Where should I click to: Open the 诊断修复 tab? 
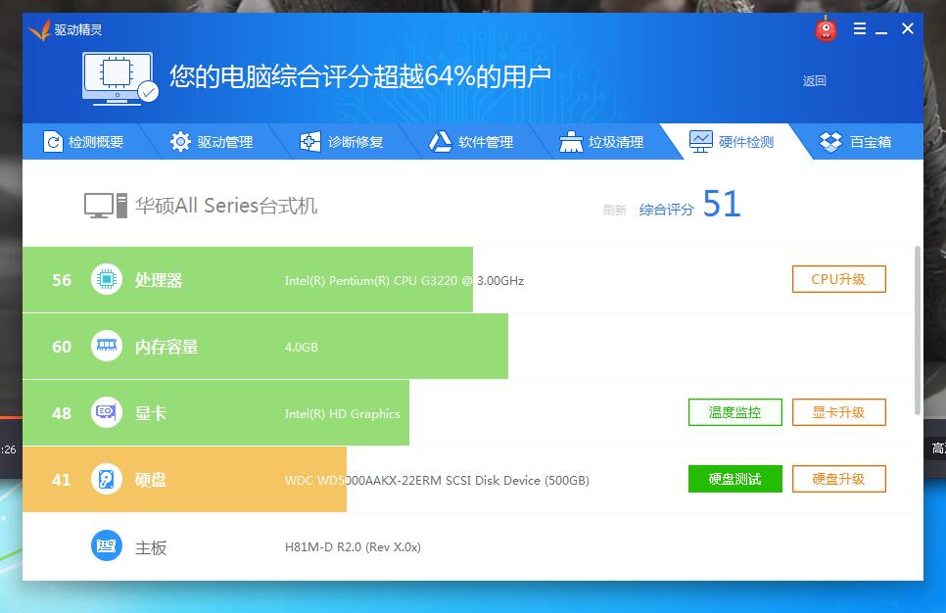pyautogui.click(x=342, y=142)
